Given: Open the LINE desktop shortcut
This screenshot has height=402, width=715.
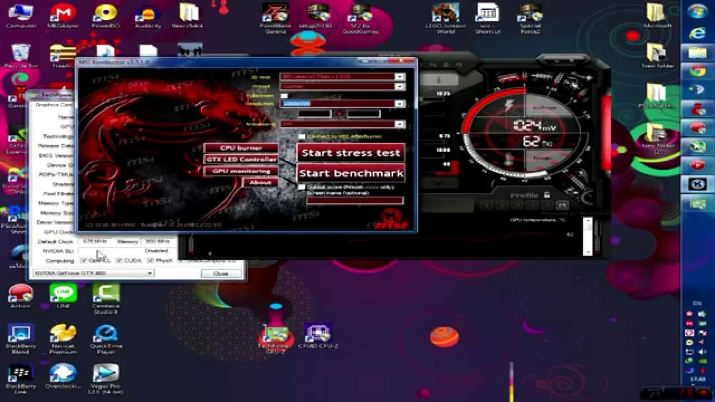Looking at the screenshot, I should pos(63,296).
